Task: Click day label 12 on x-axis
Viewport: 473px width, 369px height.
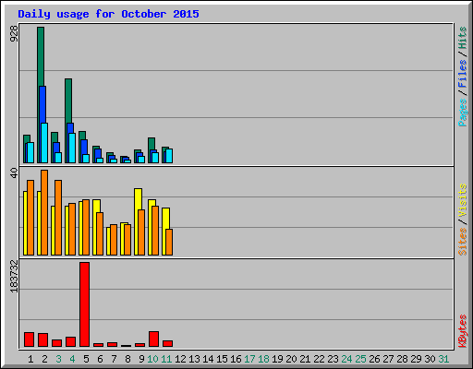Action: (180, 359)
